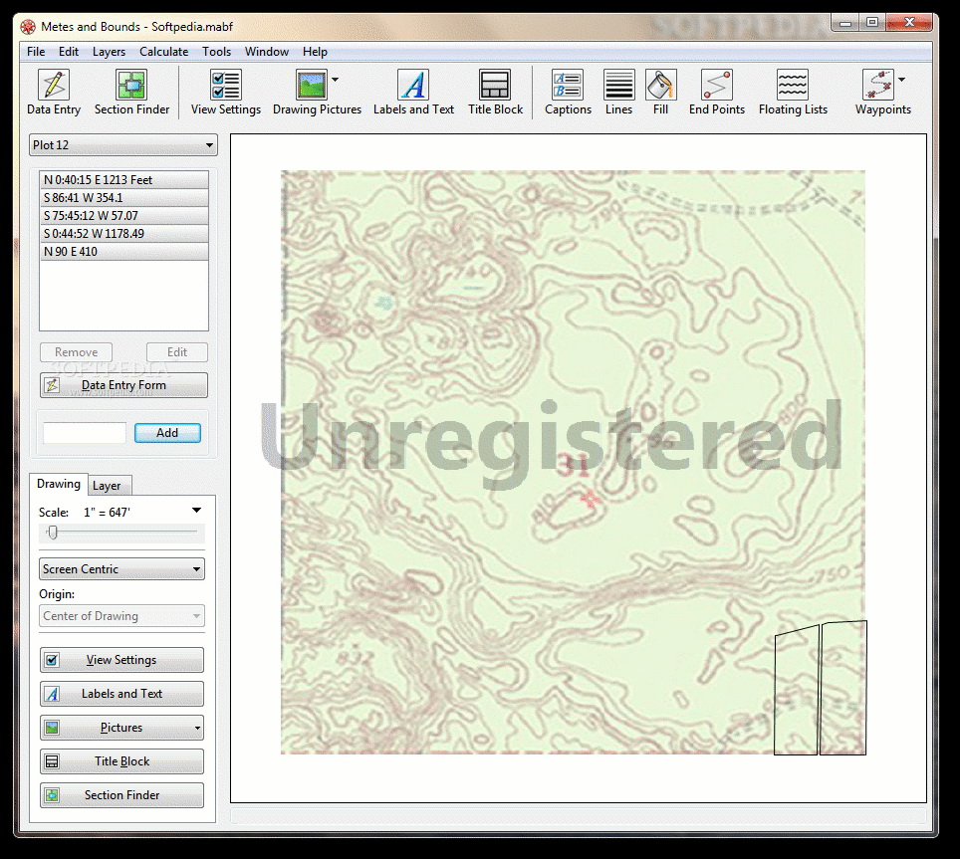Viewport: 960px width, 859px height.
Task: Switch to the Layer tab
Action: [107, 486]
